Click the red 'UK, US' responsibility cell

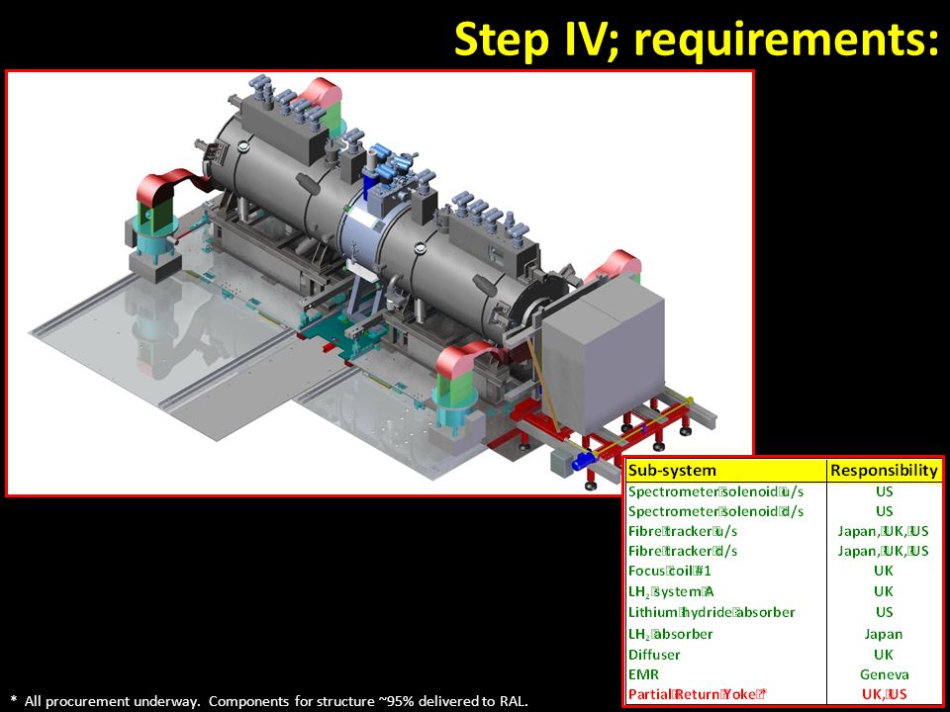pyautogui.click(x=884, y=694)
